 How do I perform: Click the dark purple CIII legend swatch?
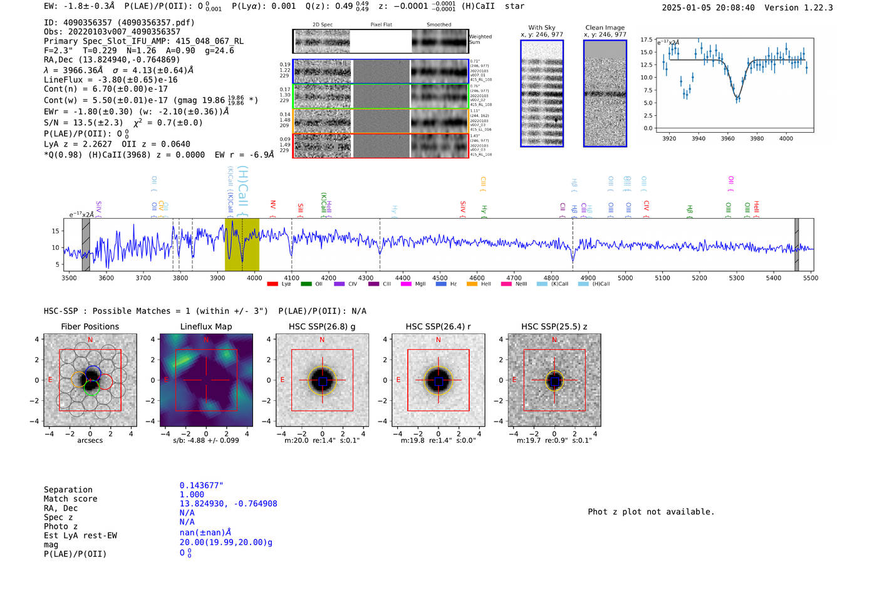point(374,284)
